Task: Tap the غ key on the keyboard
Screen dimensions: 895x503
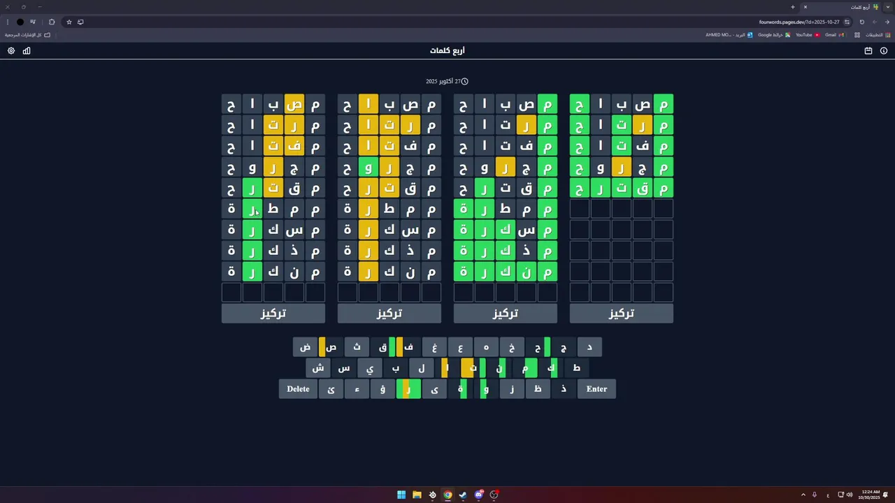Action: click(x=434, y=347)
